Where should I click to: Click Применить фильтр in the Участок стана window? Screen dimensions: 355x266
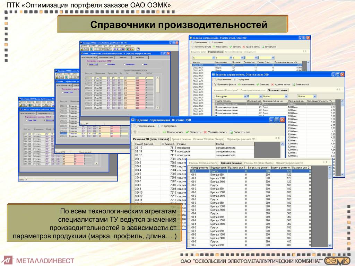click(x=201, y=47)
